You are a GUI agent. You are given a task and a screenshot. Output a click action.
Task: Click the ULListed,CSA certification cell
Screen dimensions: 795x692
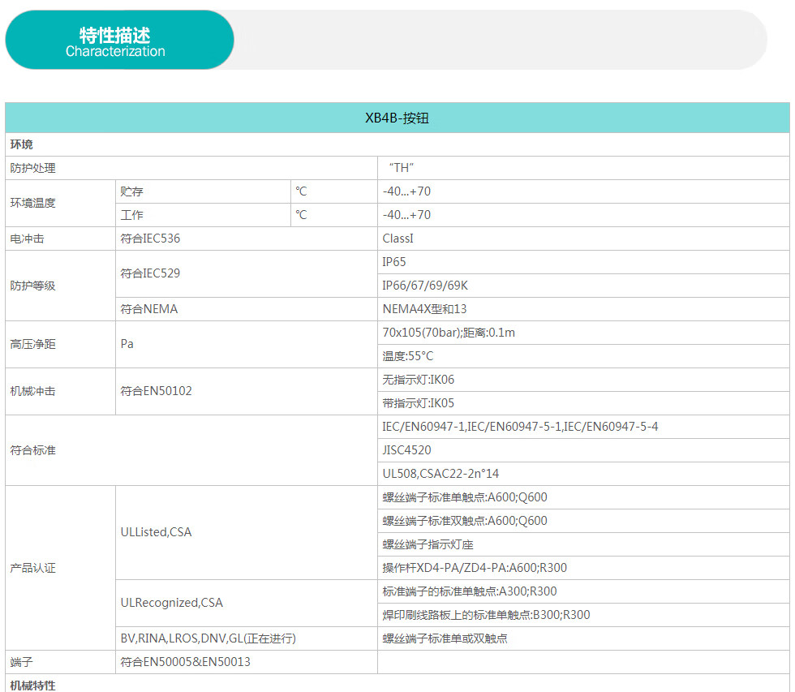click(157, 532)
